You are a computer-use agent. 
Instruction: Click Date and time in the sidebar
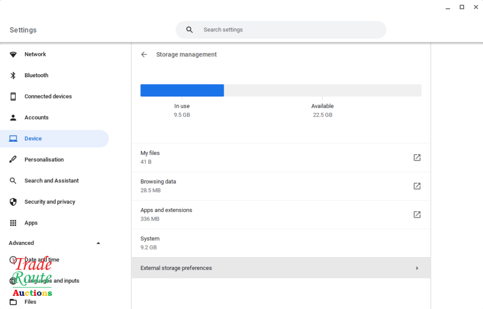pyautogui.click(x=42, y=259)
